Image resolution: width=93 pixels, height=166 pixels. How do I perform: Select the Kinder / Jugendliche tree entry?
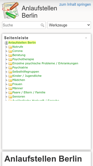[27, 76]
